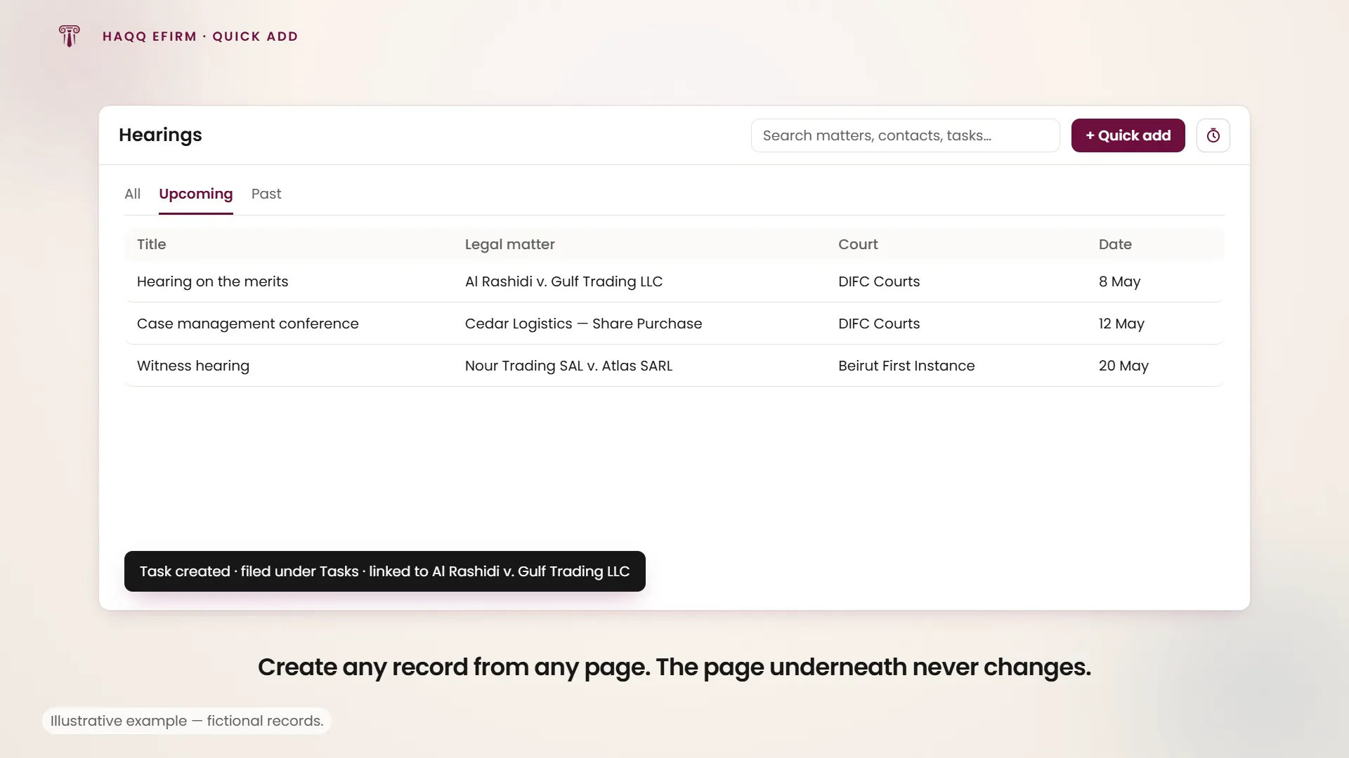Screen dimensions: 1349x758
Task: Click Cedar Logistics — Share Purchase matter
Action: coord(583,324)
